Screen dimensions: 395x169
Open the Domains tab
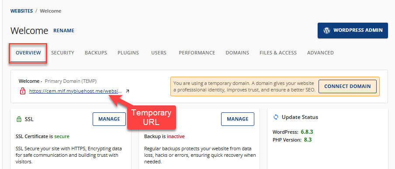[x=237, y=53]
